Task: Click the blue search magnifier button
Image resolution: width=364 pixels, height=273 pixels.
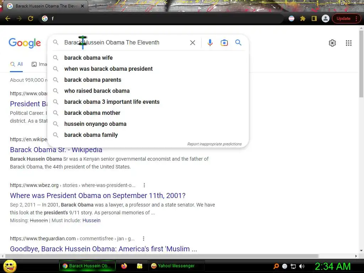Action: pos(239,43)
